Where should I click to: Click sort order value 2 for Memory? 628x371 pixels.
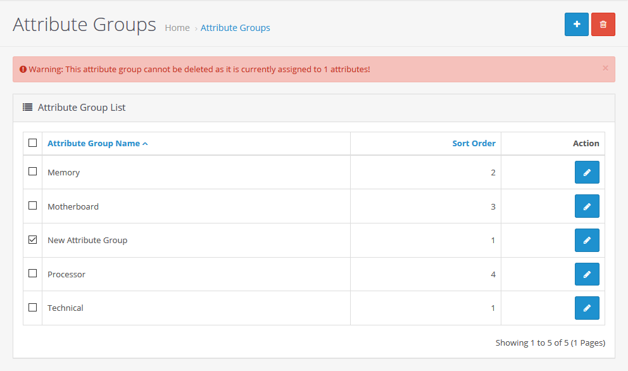[493, 173]
